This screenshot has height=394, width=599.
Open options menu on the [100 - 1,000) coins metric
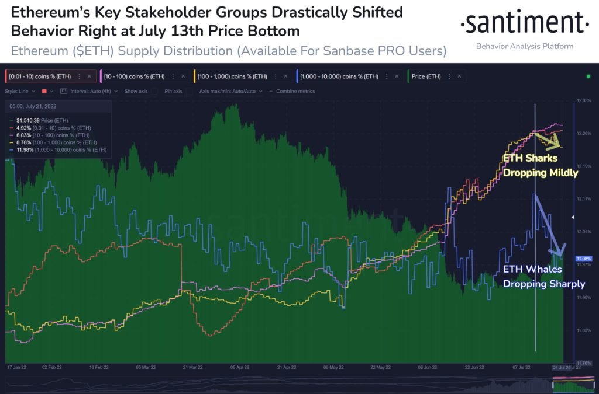pyautogui.click(x=275, y=76)
